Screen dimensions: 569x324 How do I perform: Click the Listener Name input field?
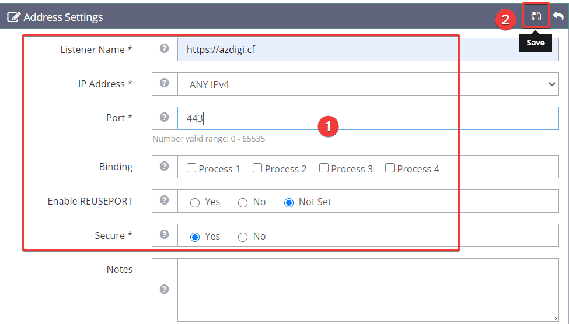368,50
